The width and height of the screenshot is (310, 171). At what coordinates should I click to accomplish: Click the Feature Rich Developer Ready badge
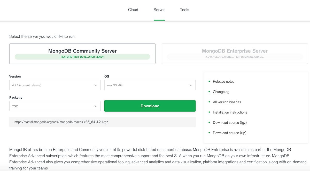tap(82, 57)
